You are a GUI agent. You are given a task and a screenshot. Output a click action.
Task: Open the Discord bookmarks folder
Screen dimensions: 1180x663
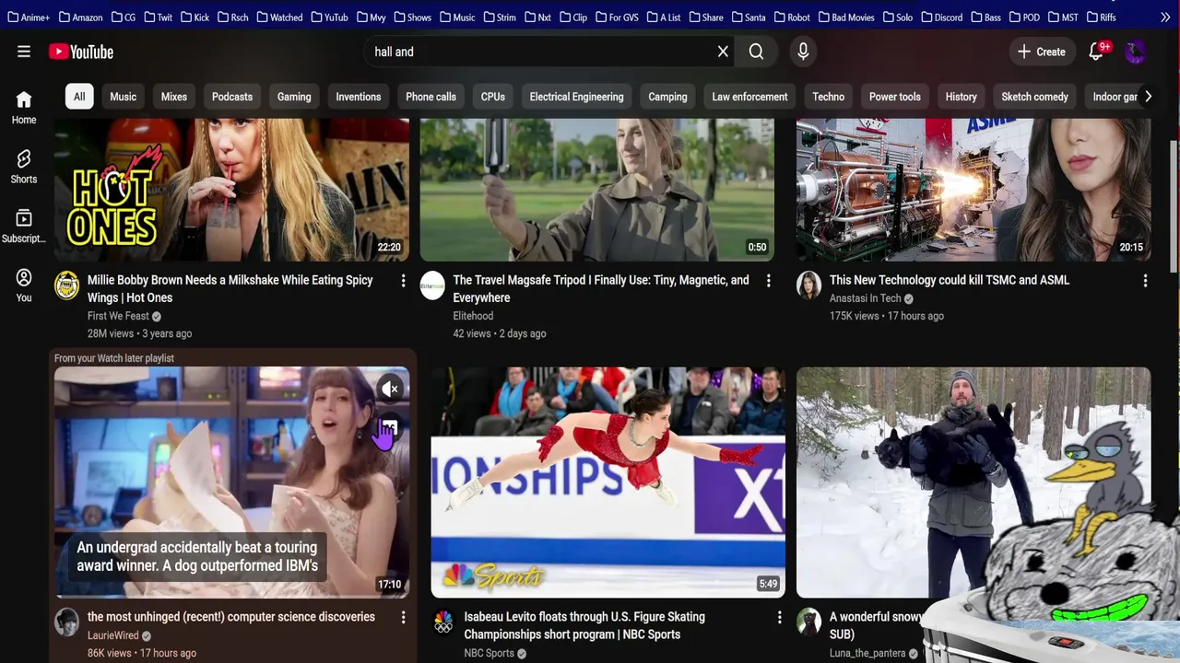coord(944,17)
